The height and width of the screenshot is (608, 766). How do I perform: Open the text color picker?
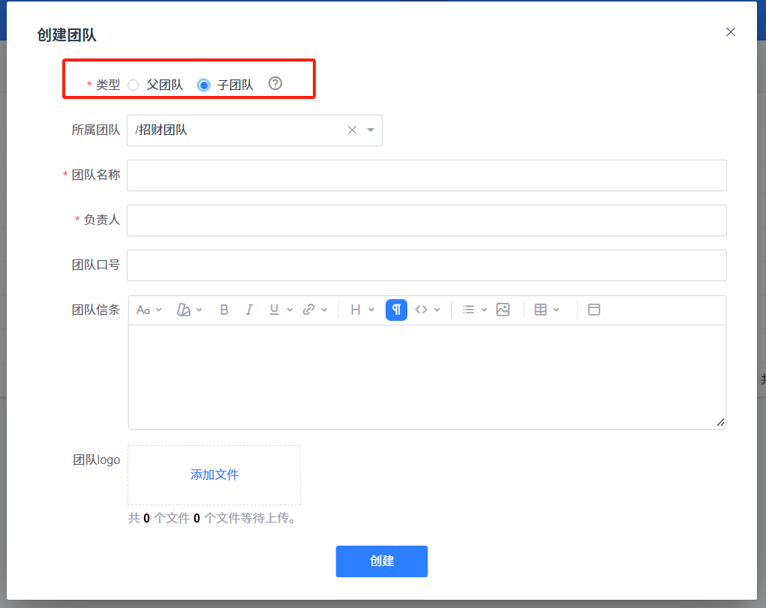click(189, 310)
